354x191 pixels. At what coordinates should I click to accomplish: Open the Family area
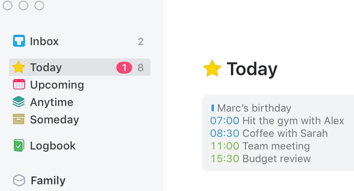48,180
